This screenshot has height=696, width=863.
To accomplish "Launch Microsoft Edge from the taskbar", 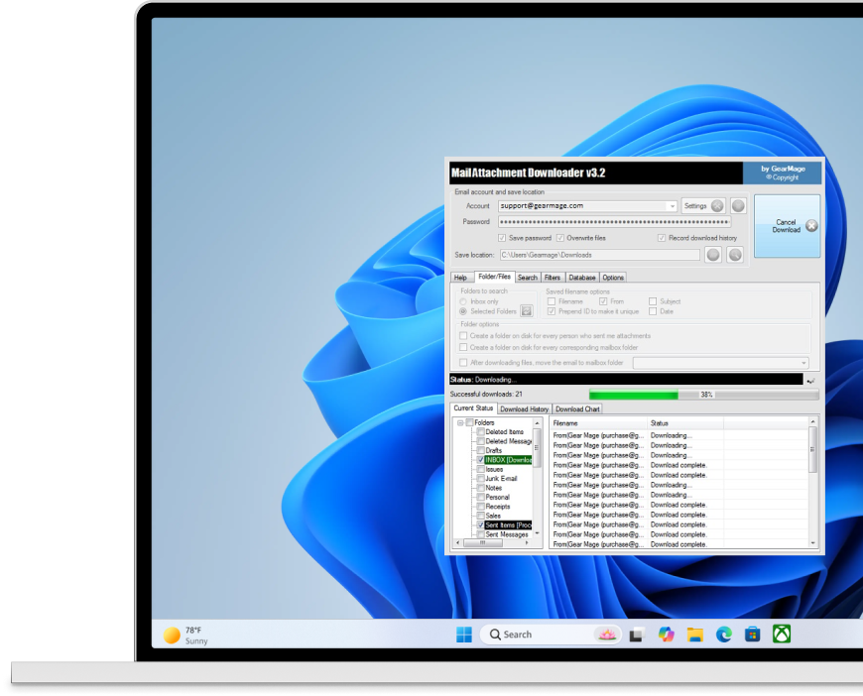I will pyautogui.click(x=724, y=635).
